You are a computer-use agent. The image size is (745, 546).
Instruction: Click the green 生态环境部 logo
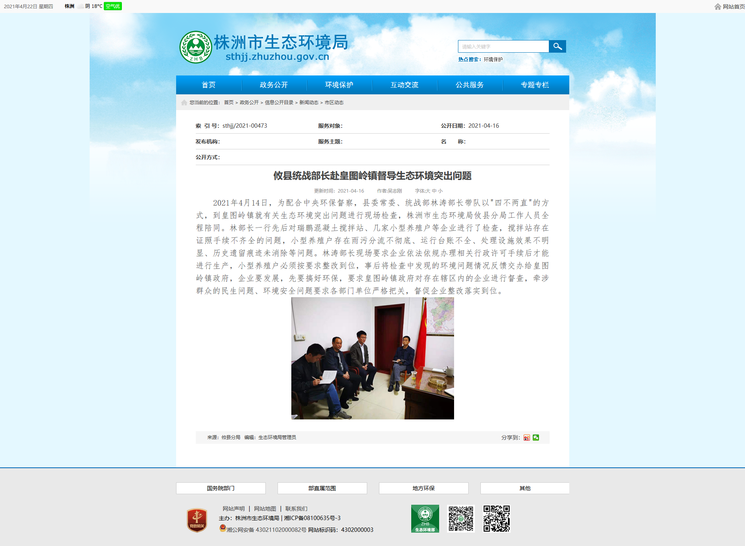pos(425,518)
